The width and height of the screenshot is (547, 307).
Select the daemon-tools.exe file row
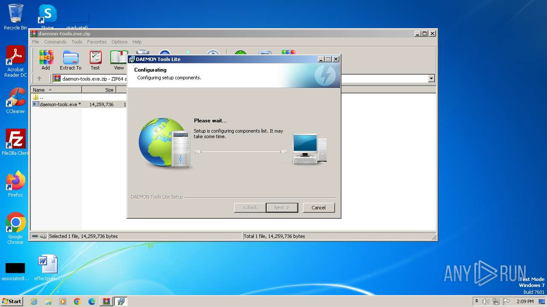79,104
